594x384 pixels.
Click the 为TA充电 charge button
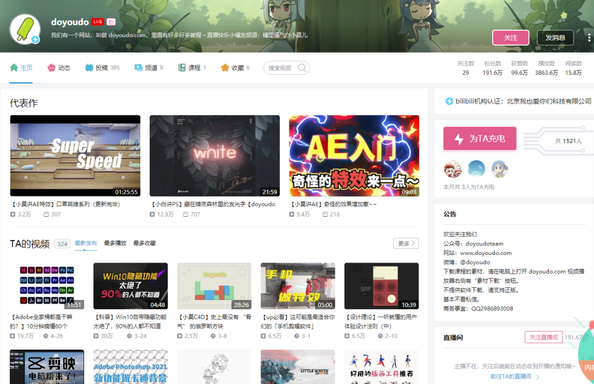pyautogui.click(x=480, y=138)
